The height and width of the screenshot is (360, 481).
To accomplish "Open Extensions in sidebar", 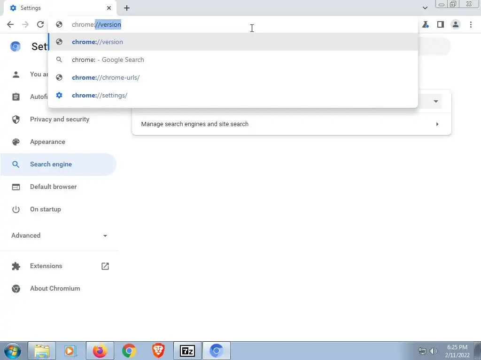I will pos(46,266).
